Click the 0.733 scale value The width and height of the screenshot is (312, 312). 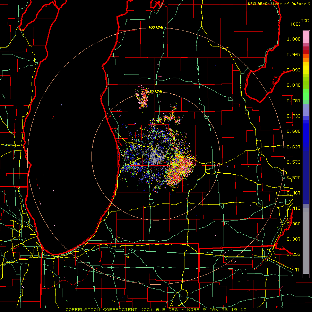click(294, 116)
